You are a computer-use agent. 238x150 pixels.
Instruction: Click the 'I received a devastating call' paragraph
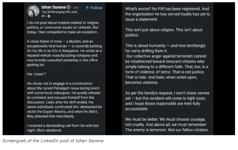(63, 129)
